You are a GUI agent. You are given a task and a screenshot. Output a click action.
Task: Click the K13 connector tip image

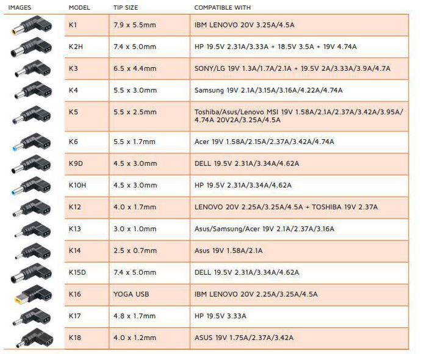pos(33,229)
